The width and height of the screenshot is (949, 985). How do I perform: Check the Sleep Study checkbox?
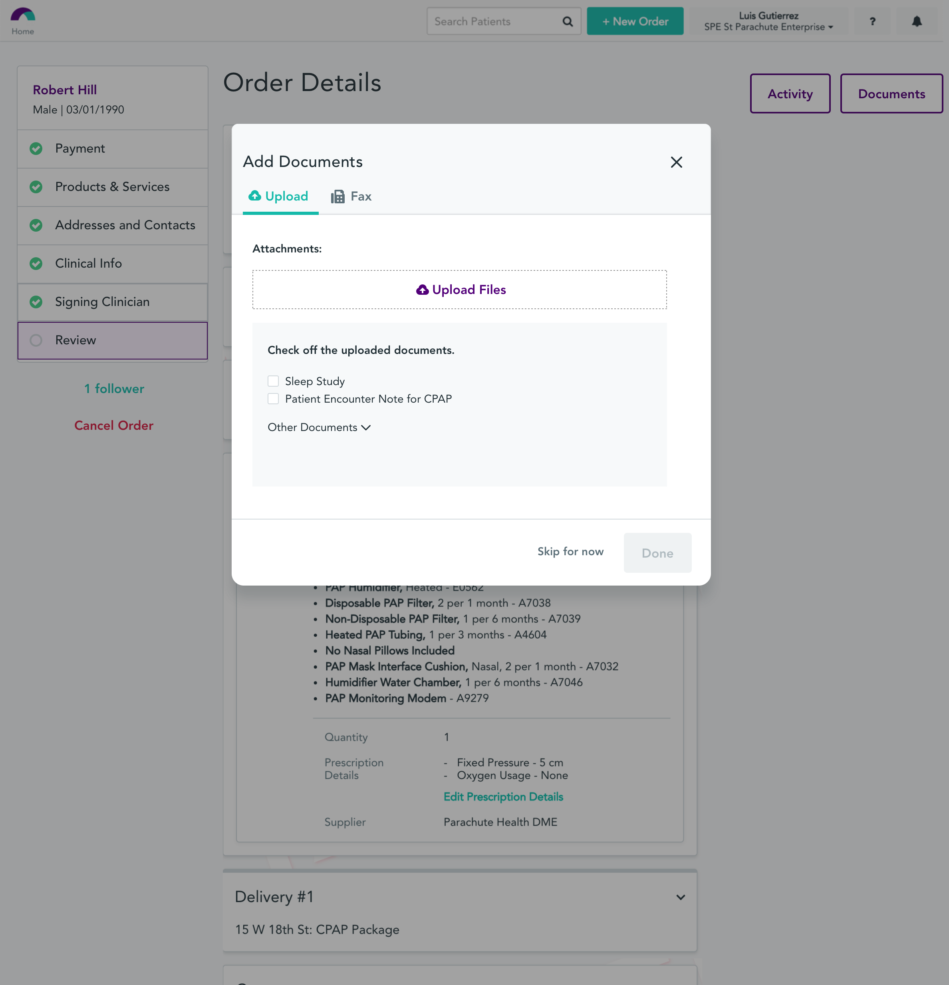coord(273,381)
